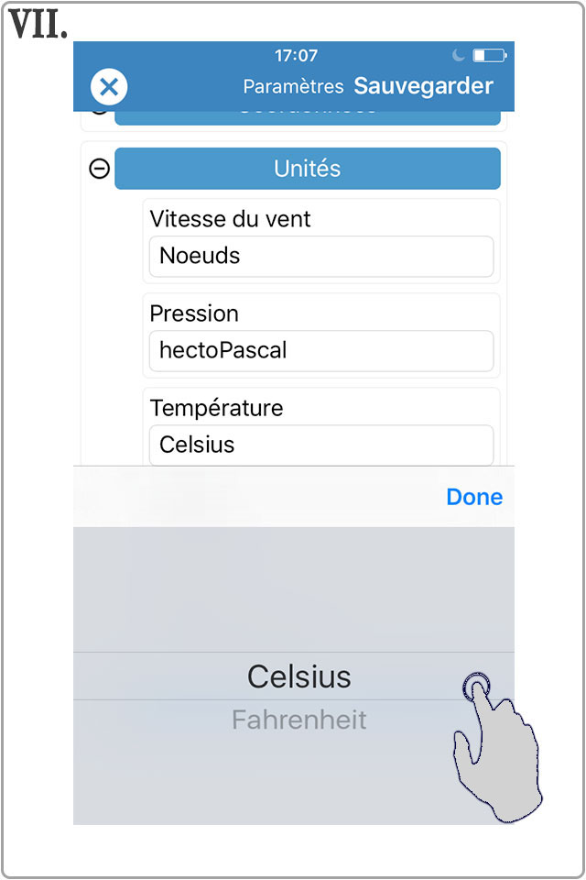
Task: Tap the blue Unités section header
Action: tap(308, 169)
